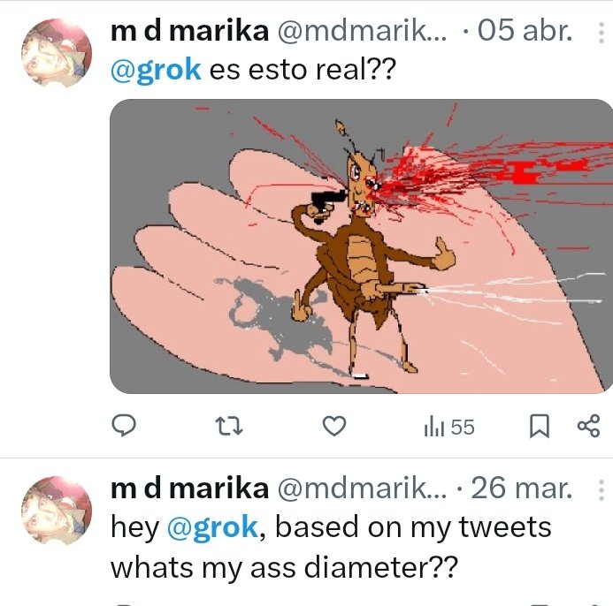Open the cockroach cartoon image
613x606 pixels.
(x=361, y=246)
